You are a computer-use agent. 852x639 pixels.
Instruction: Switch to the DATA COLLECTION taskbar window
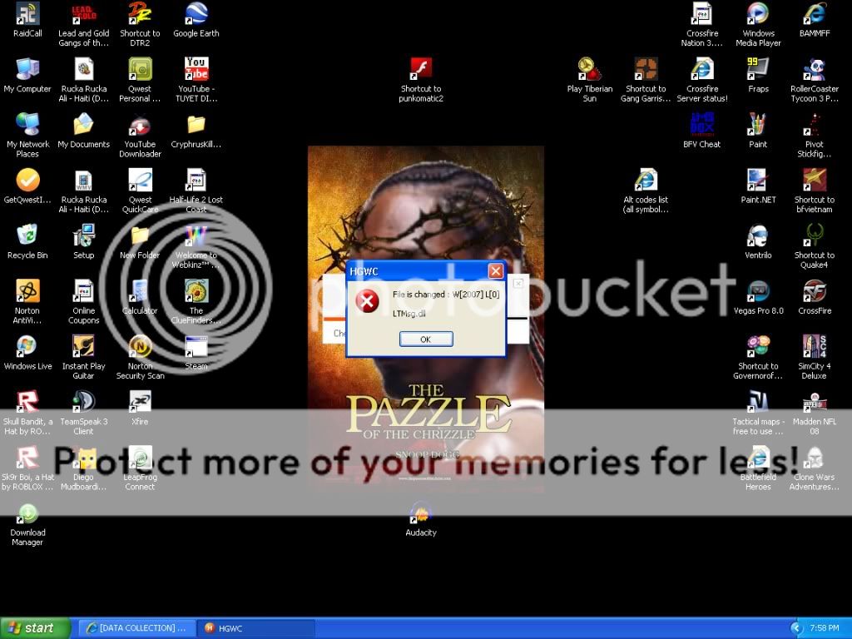[x=137, y=628]
